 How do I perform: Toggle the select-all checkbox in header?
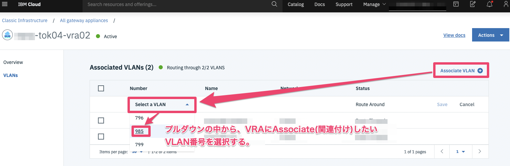101,88
